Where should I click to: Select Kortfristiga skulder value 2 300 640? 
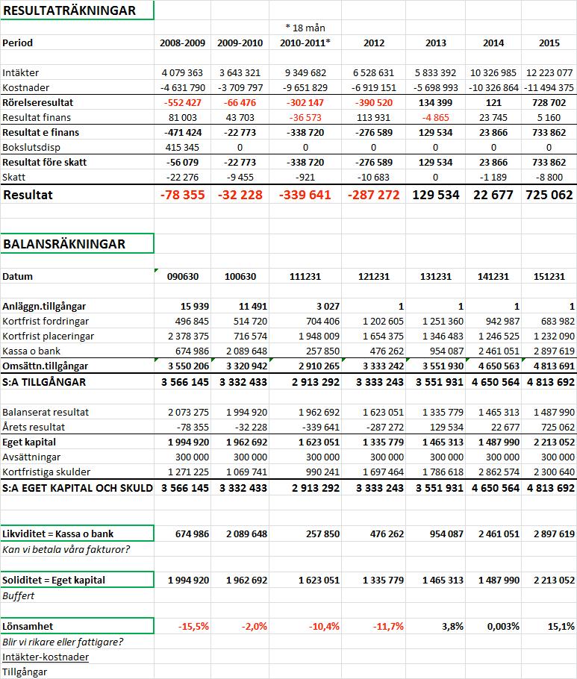[x=554, y=472]
